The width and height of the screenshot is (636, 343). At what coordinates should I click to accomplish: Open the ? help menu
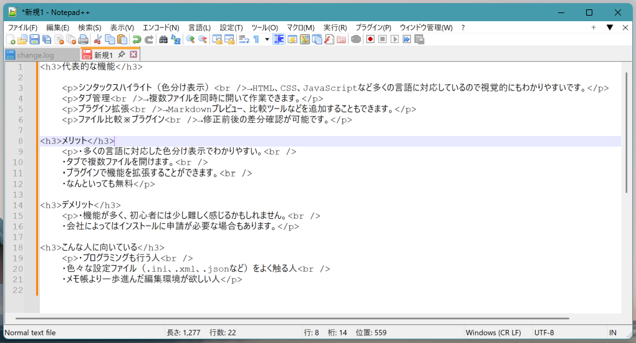463,27
